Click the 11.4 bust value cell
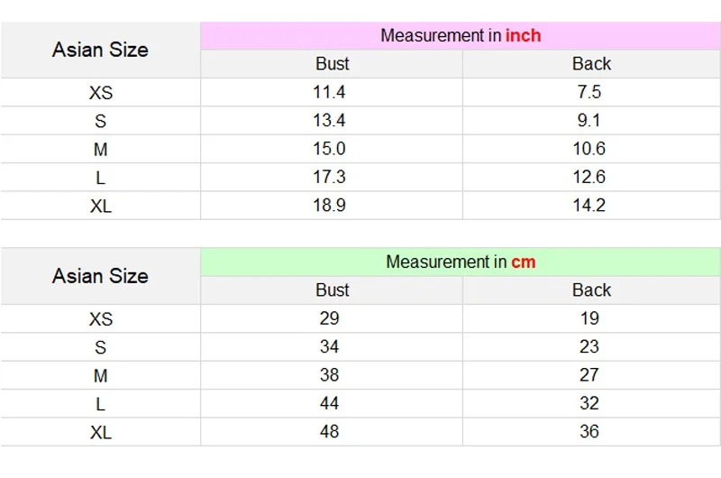 [x=329, y=92]
